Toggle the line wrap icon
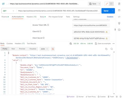Image resolution: width=122 pixels, height=98 pixels. 53,49
